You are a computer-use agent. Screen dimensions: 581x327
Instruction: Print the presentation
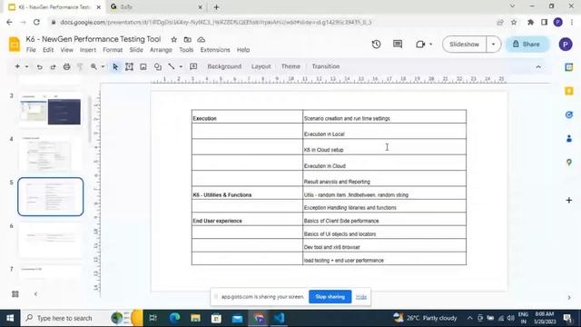(x=66, y=66)
